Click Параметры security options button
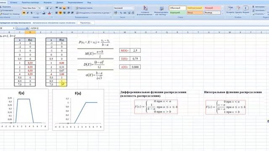This screenshot has height=151, width=269. coord(86,23)
